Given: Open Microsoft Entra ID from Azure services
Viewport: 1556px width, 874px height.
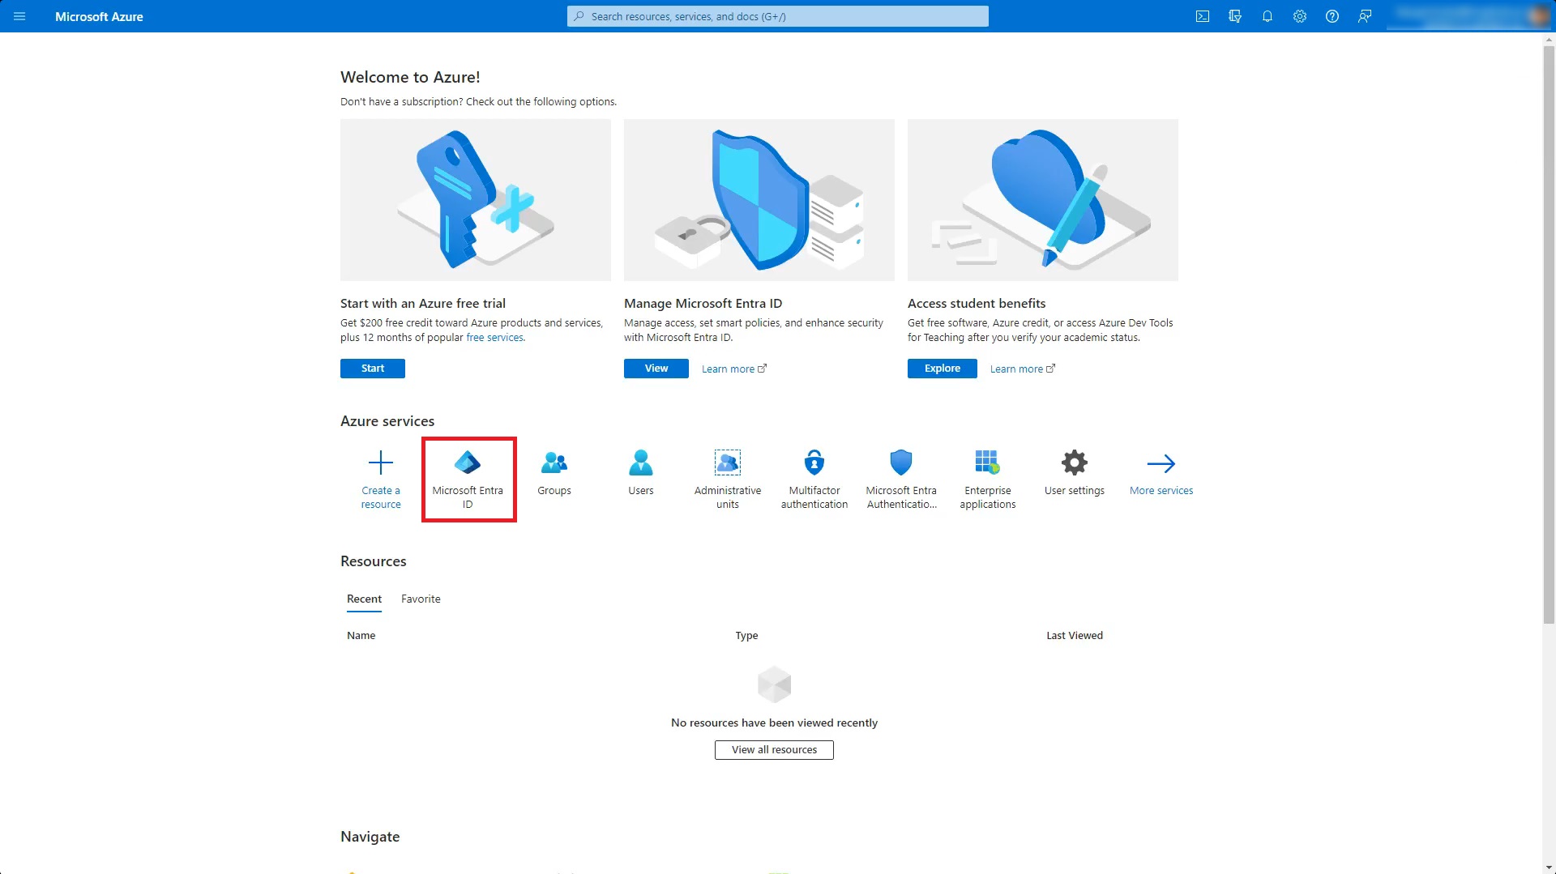Looking at the screenshot, I should tap(468, 479).
